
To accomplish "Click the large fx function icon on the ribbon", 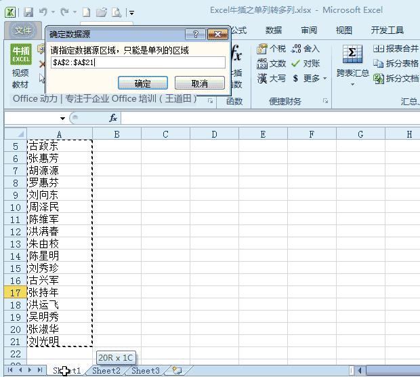I will (236, 53).
